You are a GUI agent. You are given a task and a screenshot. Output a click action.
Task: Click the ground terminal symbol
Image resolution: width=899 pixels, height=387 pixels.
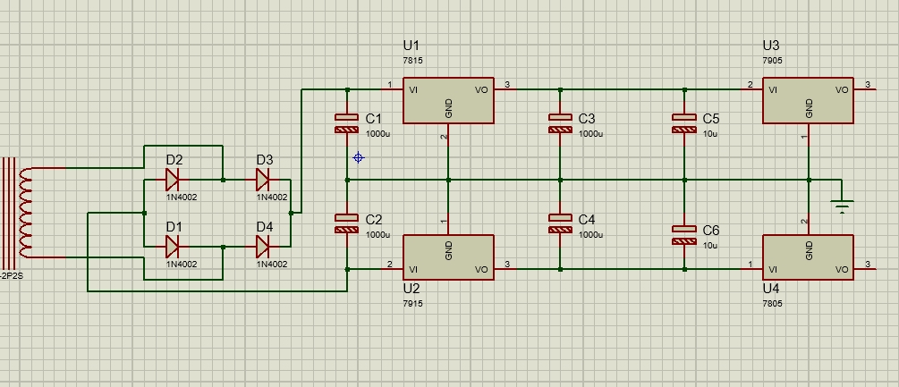point(842,206)
